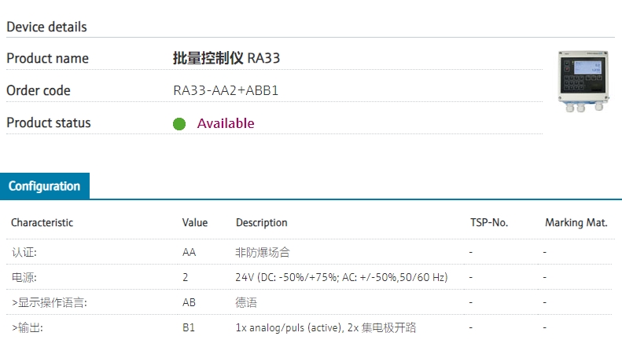Click the product name 批量控制仪 RA33
The width and height of the screenshot is (622, 347).
pyautogui.click(x=226, y=58)
